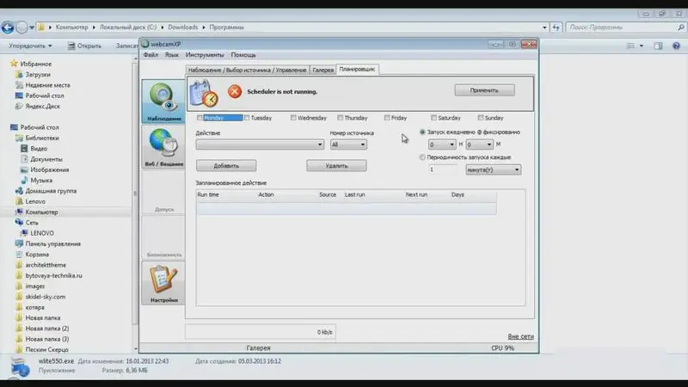This screenshot has width=688, height=387.
Task: Click Explorer search magnifier icon
Action: [x=680, y=28]
